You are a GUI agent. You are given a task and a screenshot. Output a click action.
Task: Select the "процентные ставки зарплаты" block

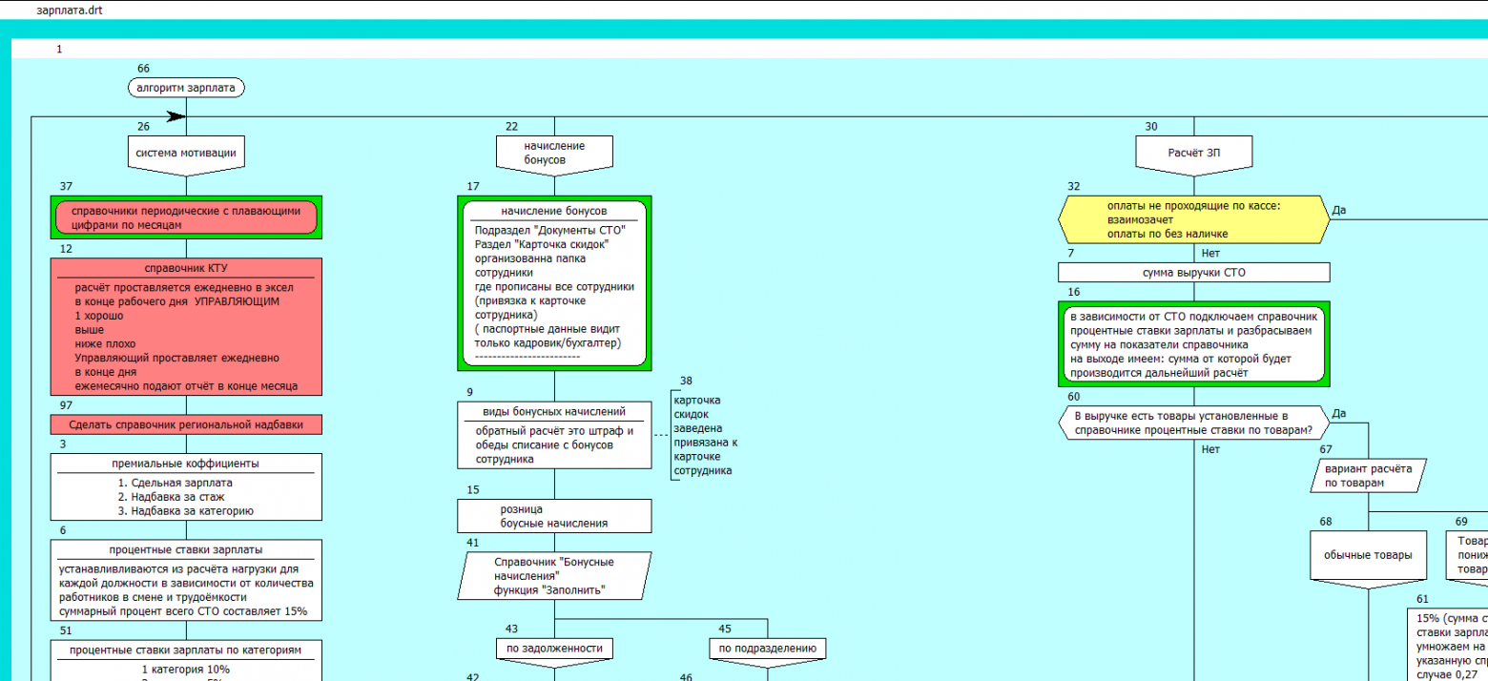pos(186,580)
